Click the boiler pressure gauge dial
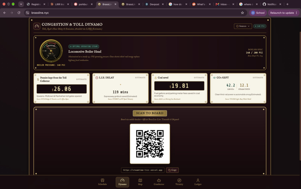The image size is (301, 189). click(x=51, y=51)
